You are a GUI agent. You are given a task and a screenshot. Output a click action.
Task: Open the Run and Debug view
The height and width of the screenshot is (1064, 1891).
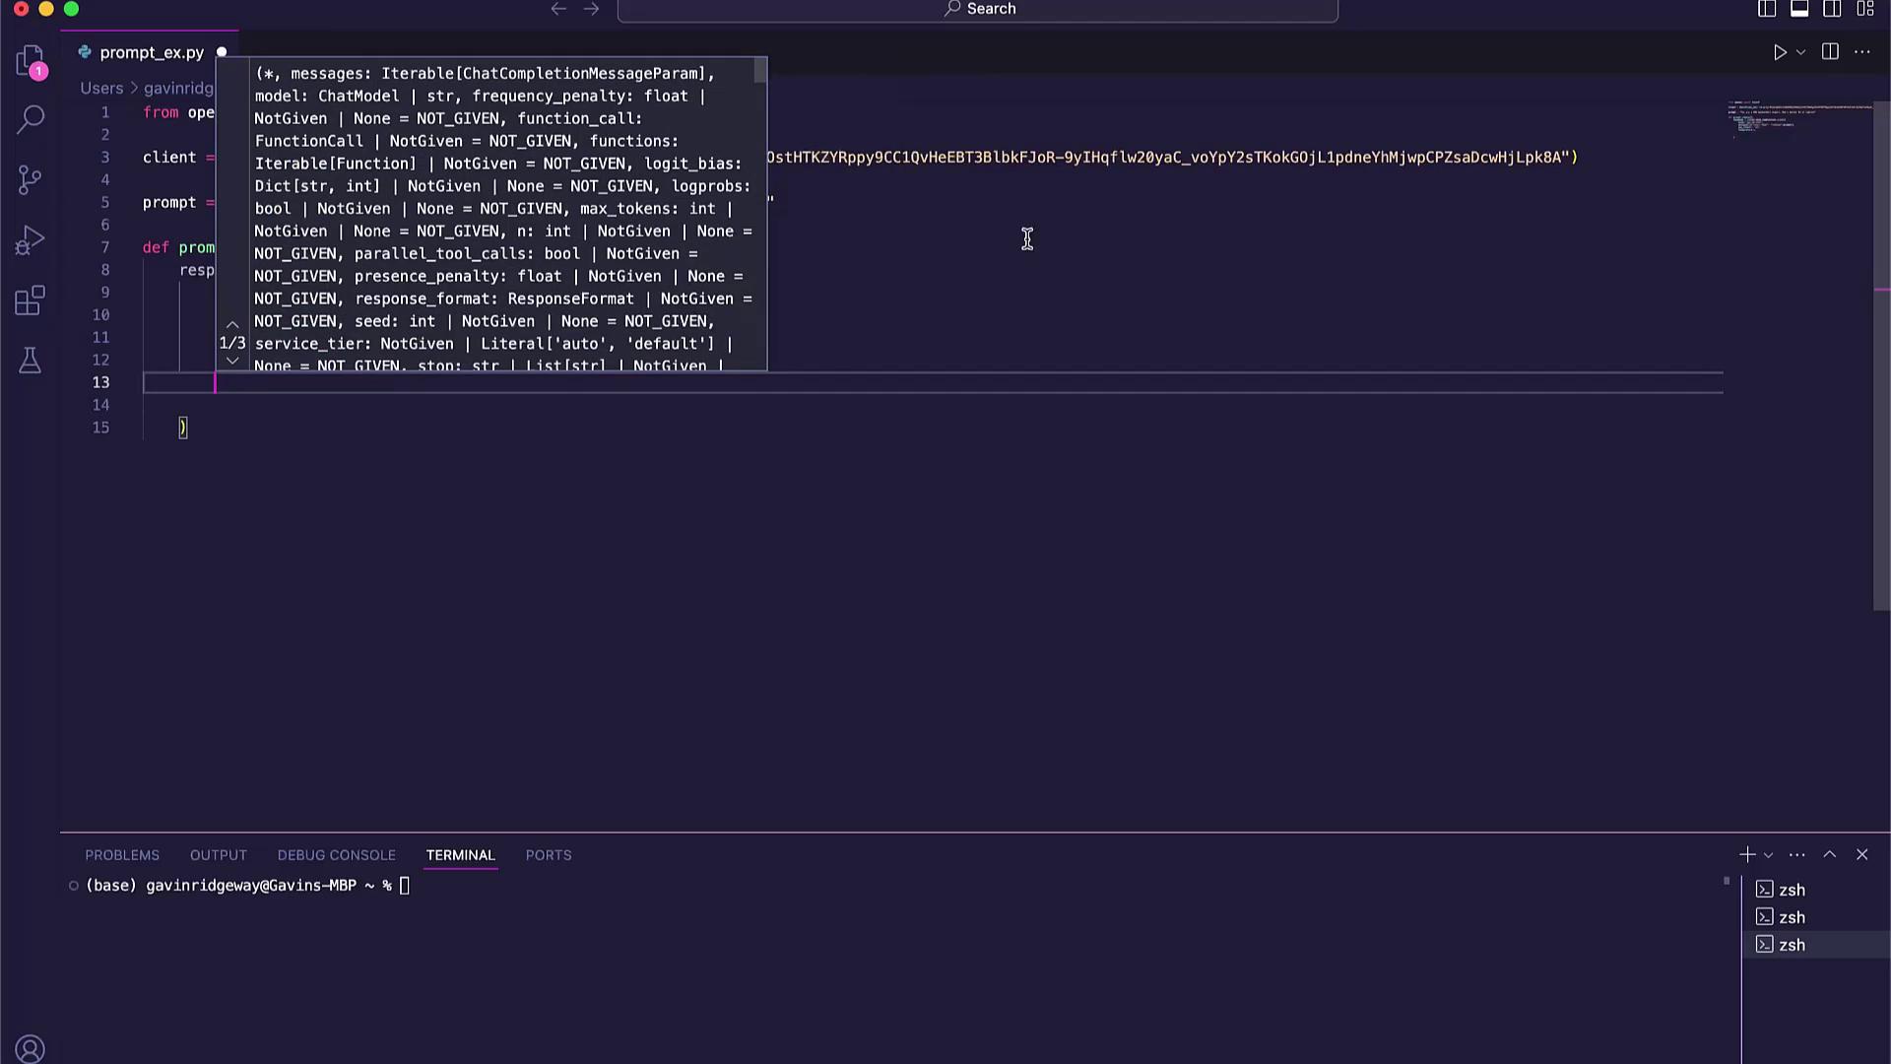point(31,239)
